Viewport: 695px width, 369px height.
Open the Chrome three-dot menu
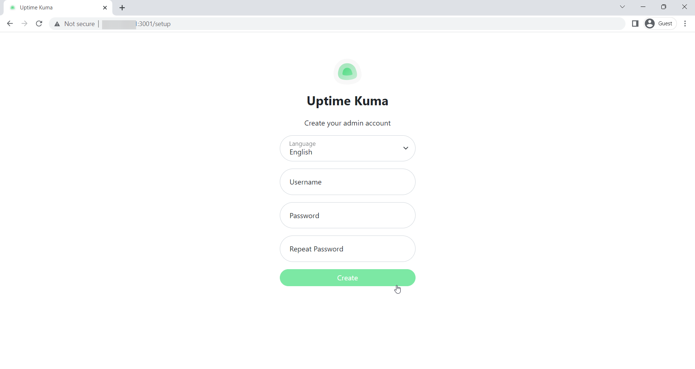(x=685, y=24)
